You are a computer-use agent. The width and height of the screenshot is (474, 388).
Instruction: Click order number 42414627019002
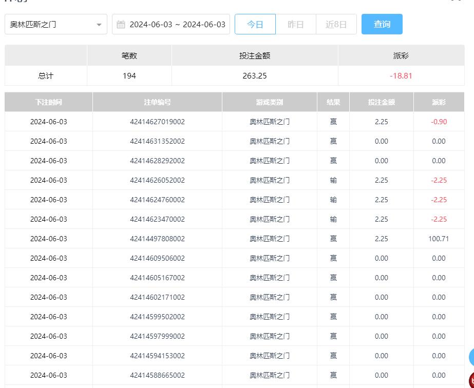click(x=157, y=122)
